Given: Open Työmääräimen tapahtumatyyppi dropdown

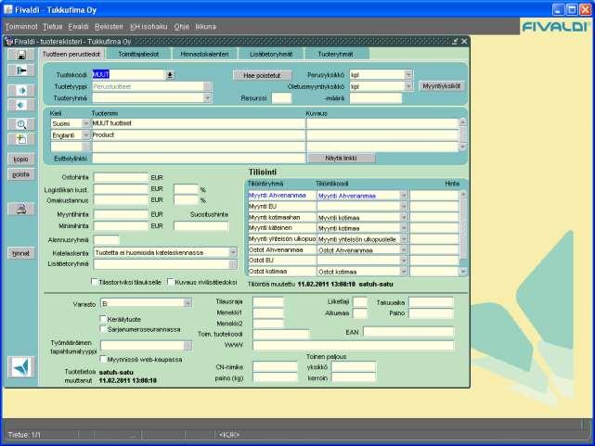Looking at the screenshot, I should [188, 345].
